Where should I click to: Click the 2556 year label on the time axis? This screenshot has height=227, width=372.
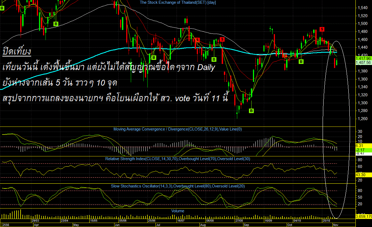point(6,225)
